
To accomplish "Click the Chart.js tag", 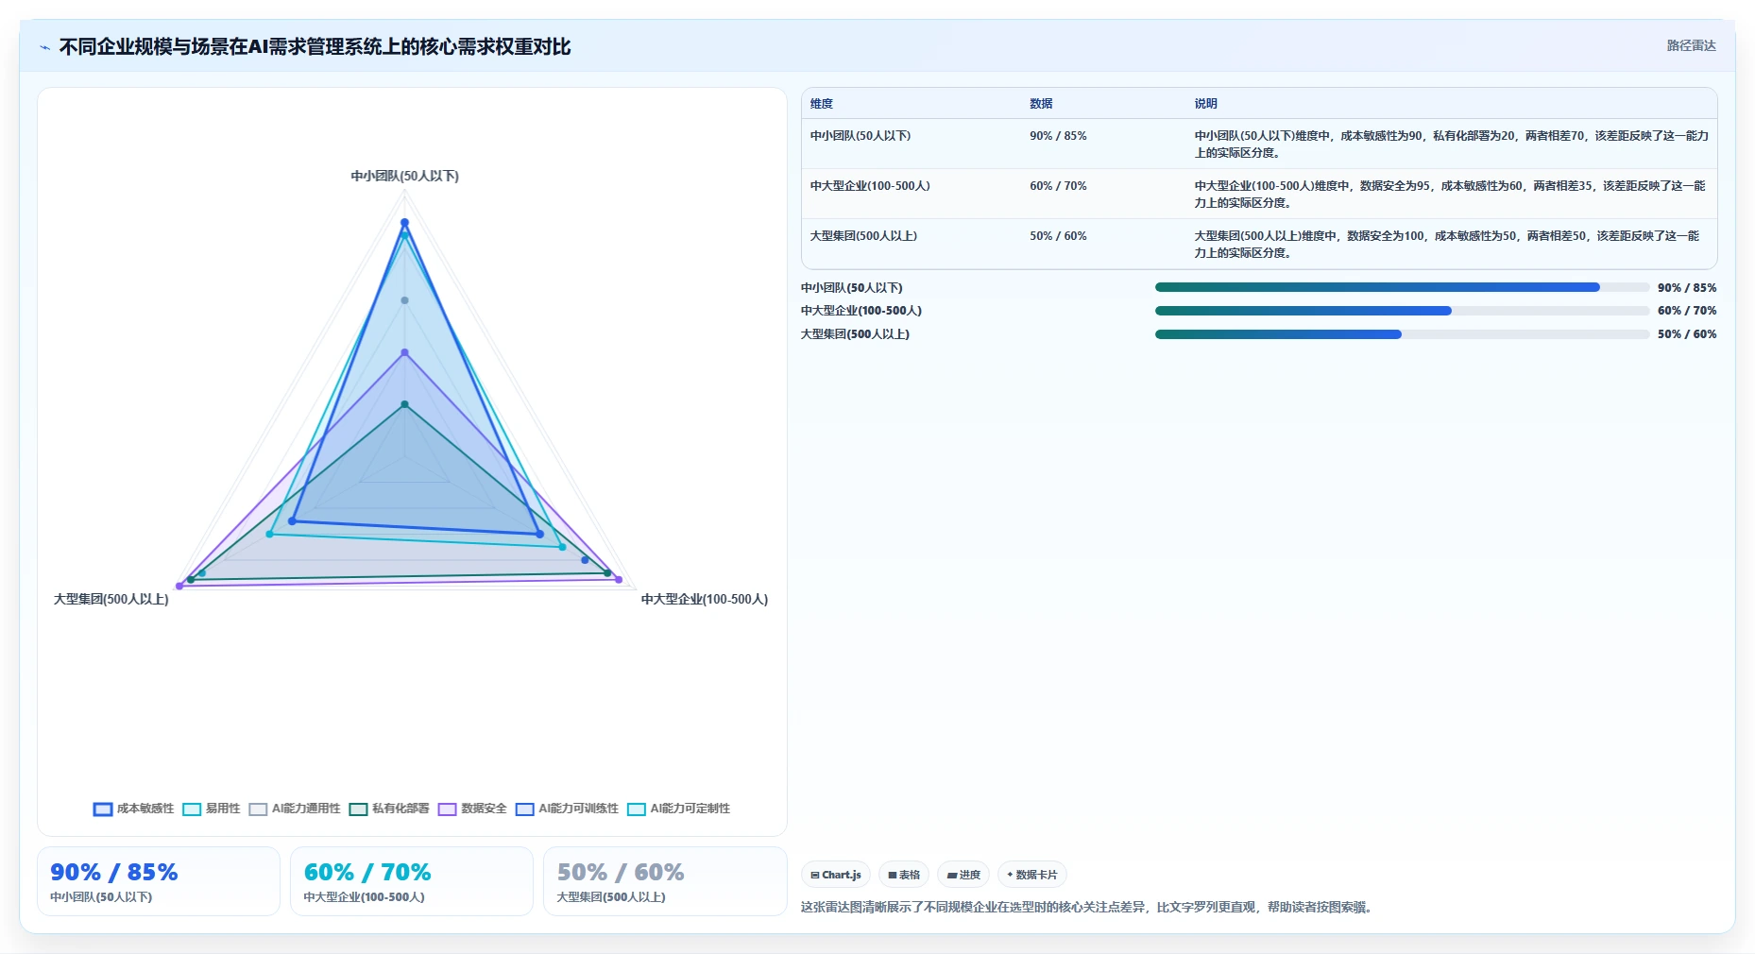I will 836,875.
